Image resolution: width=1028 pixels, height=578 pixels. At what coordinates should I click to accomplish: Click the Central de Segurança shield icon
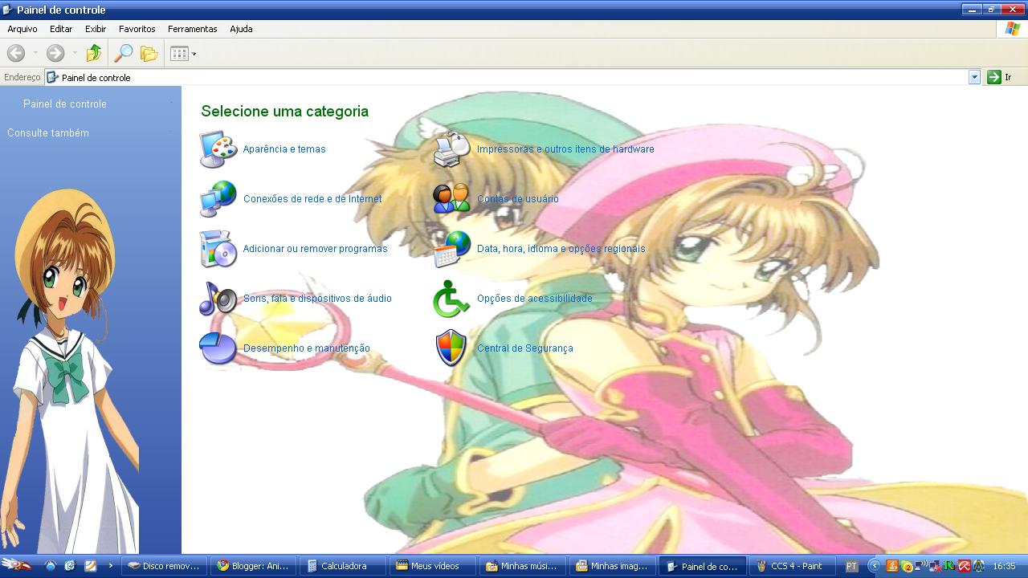coord(452,348)
